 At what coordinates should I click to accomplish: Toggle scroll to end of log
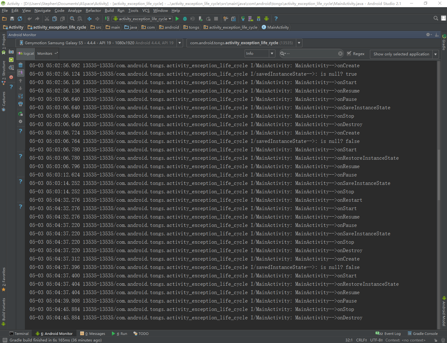pyautogui.click(x=21, y=73)
